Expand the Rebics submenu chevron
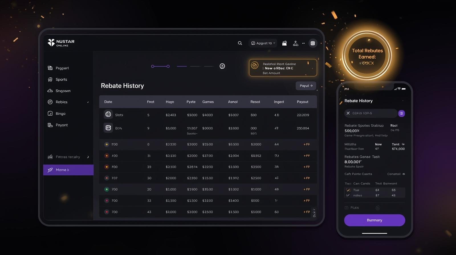456x255 pixels. click(x=88, y=102)
